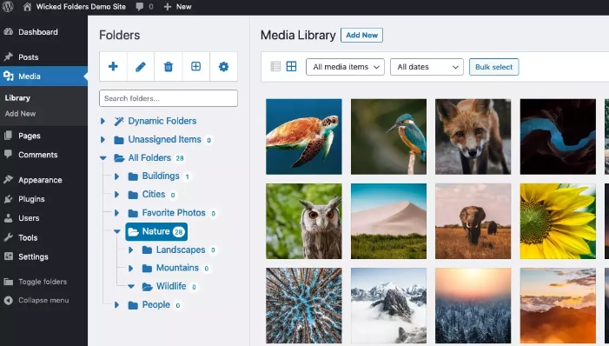Screen dimensions: 609x346
Task: Open the Appearance menu item
Action: (40, 180)
